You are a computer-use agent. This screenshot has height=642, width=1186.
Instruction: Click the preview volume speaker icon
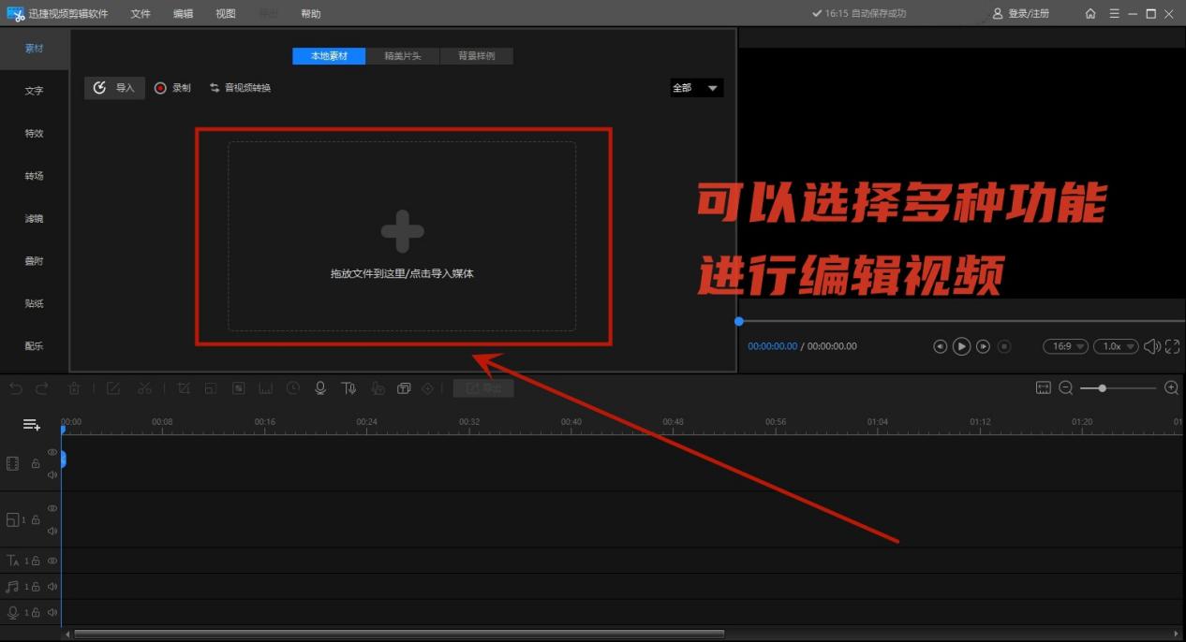point(1151,346)
